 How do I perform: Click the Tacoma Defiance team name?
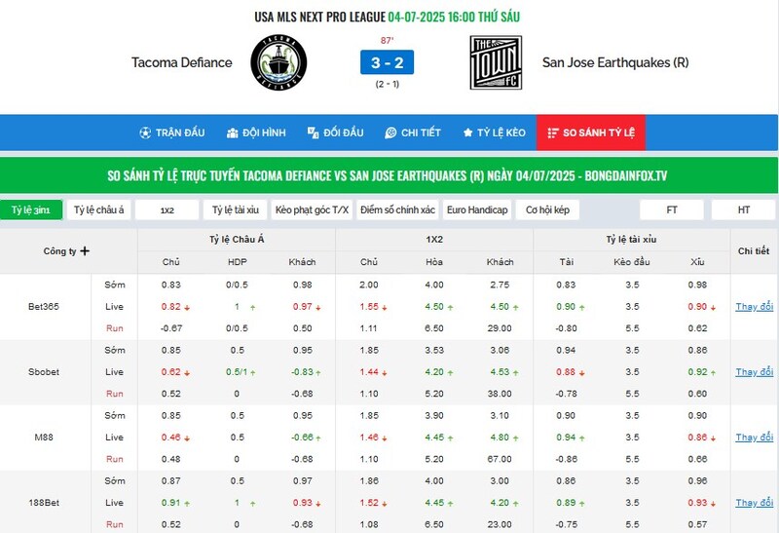182,62
